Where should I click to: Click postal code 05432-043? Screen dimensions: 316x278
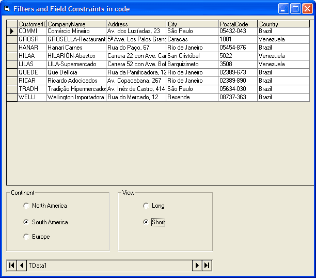click(238, 32)
